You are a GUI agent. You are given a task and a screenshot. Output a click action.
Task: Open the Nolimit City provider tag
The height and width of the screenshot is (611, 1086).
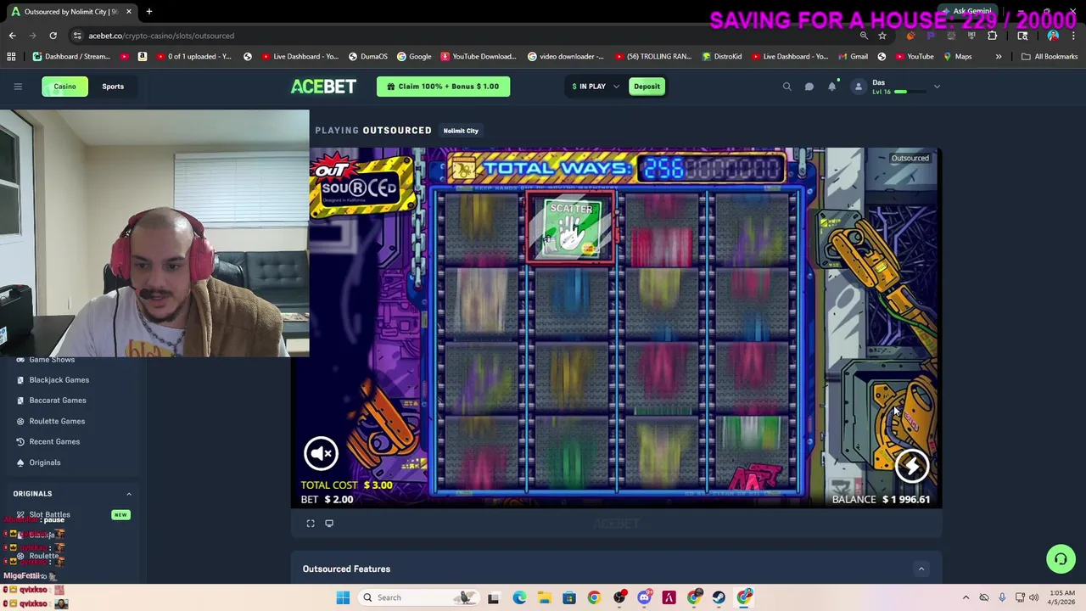coord(461,131)
